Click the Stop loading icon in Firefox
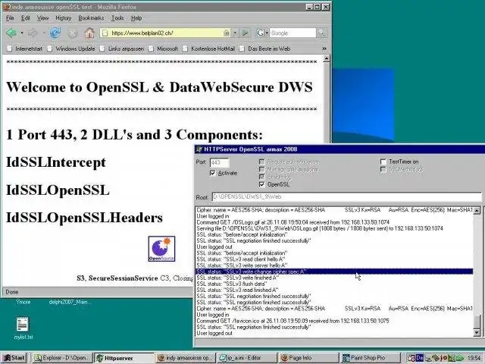485x364 pixels. (72, 33)
